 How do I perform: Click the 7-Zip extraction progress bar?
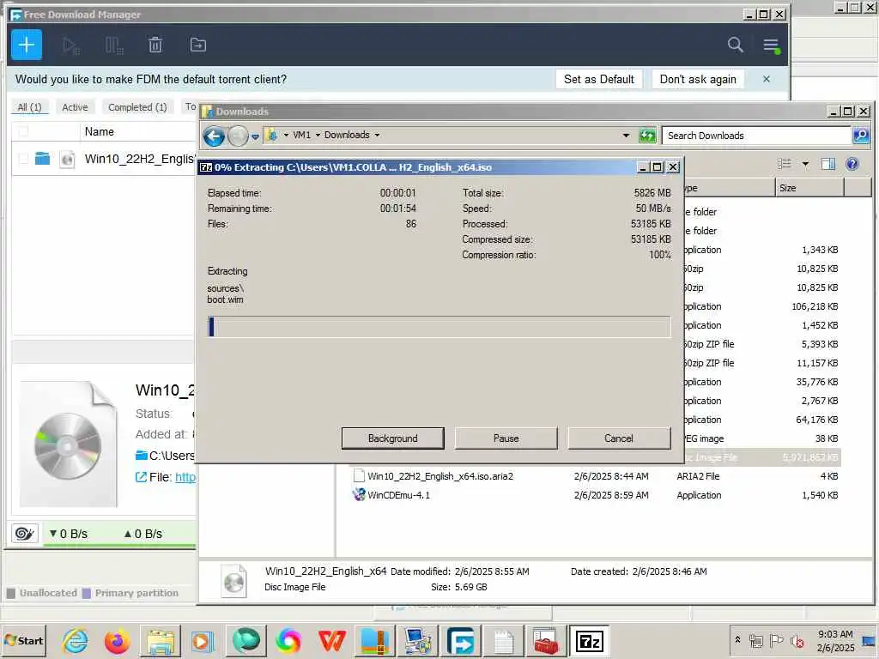439,327
